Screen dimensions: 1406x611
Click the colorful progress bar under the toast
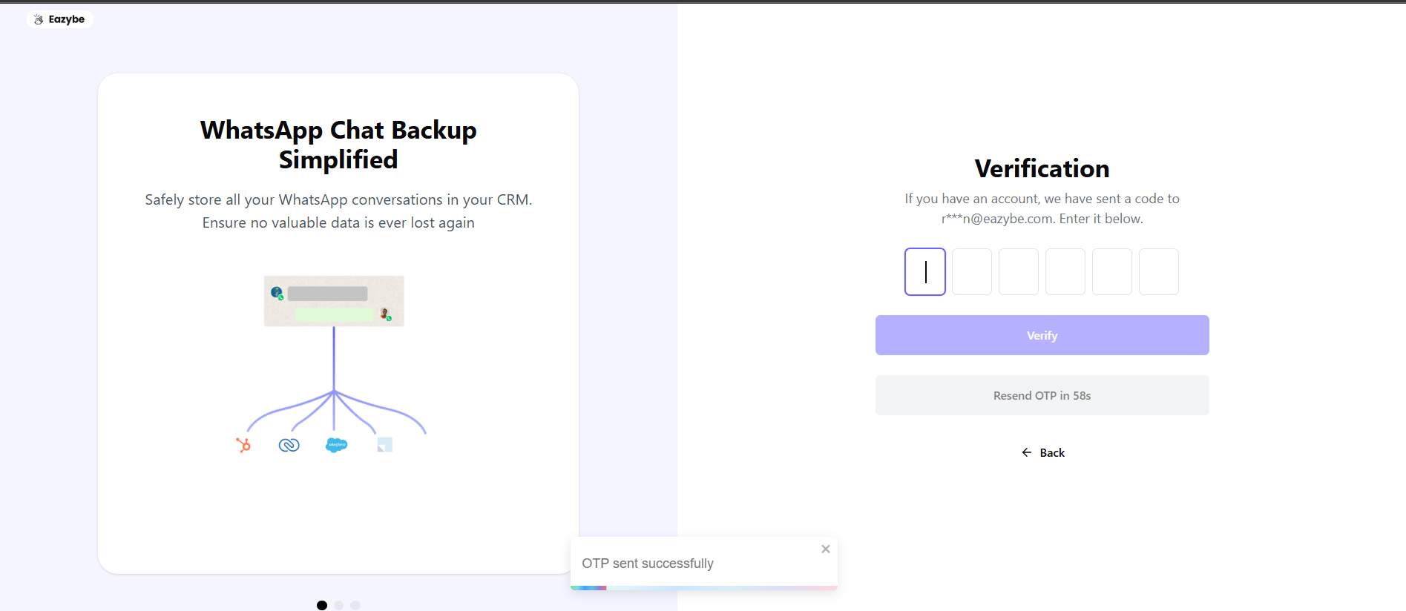[703, 587]
